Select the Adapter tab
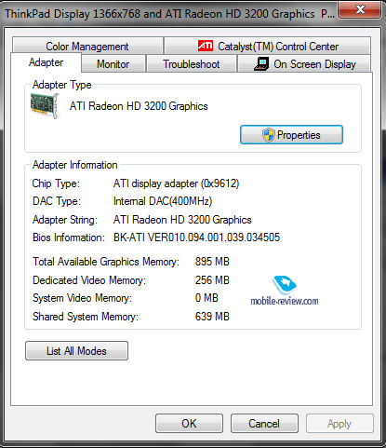The width and height of the screenshot is (386, 448). [47, 62]
